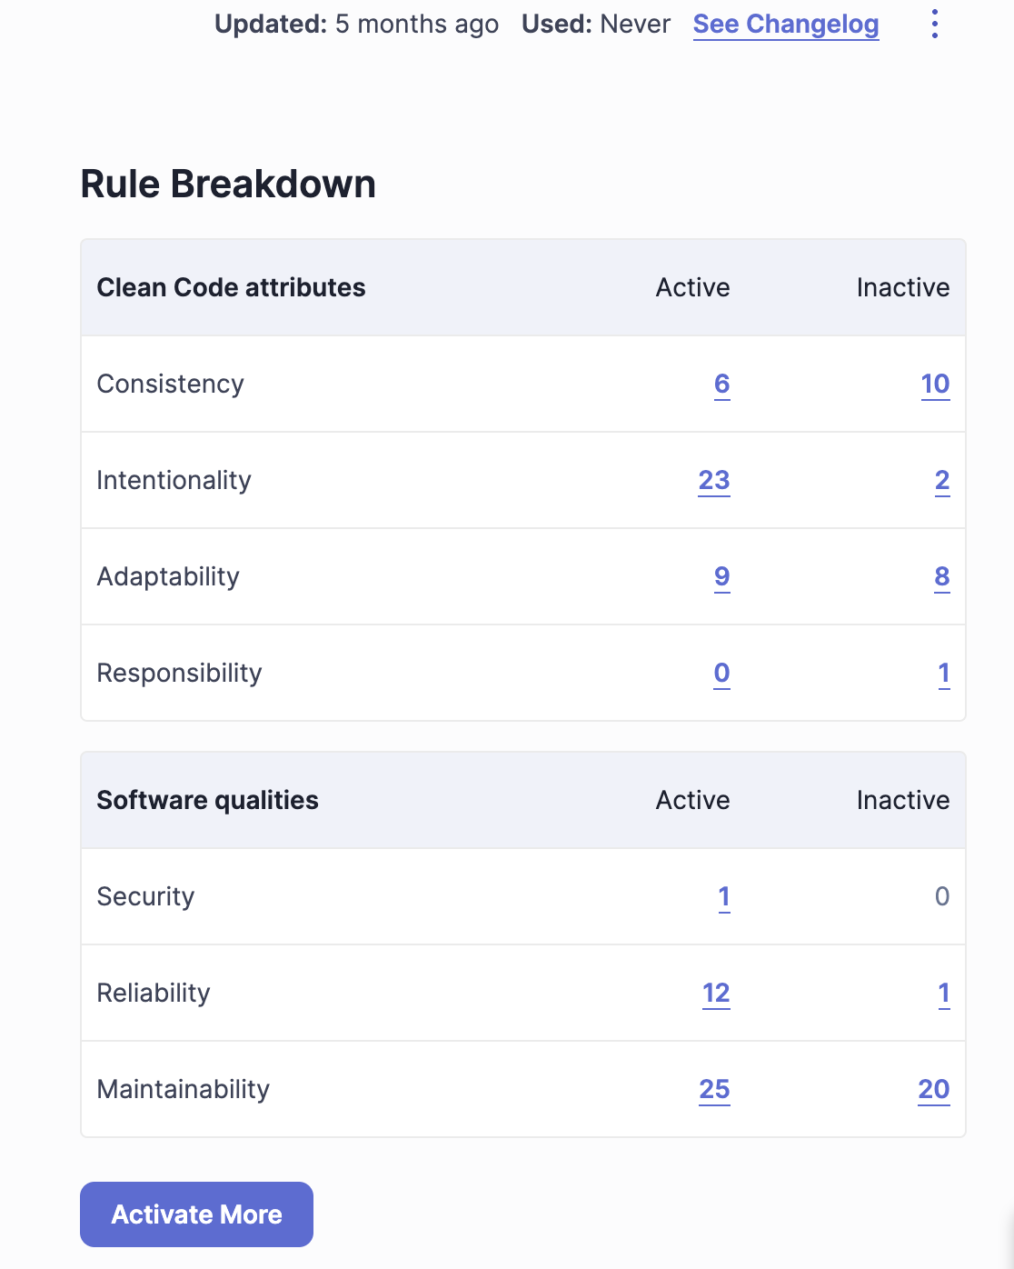
Task: Click the Consistency attribute row label
Action: click(x=170, y=384)
